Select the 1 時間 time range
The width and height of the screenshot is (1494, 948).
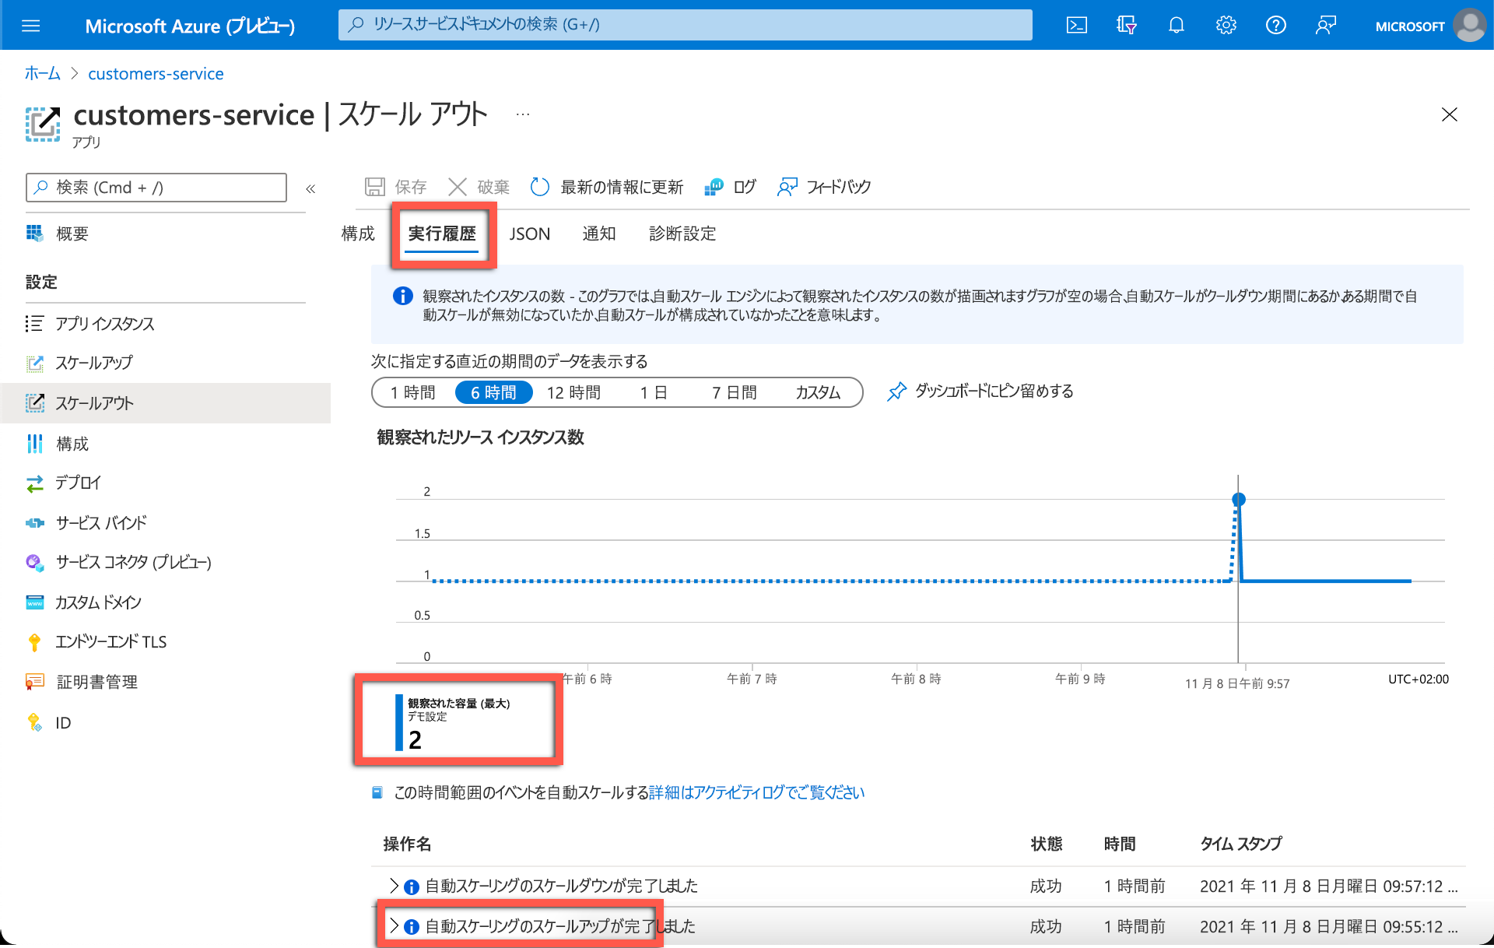tap(413, 392)
